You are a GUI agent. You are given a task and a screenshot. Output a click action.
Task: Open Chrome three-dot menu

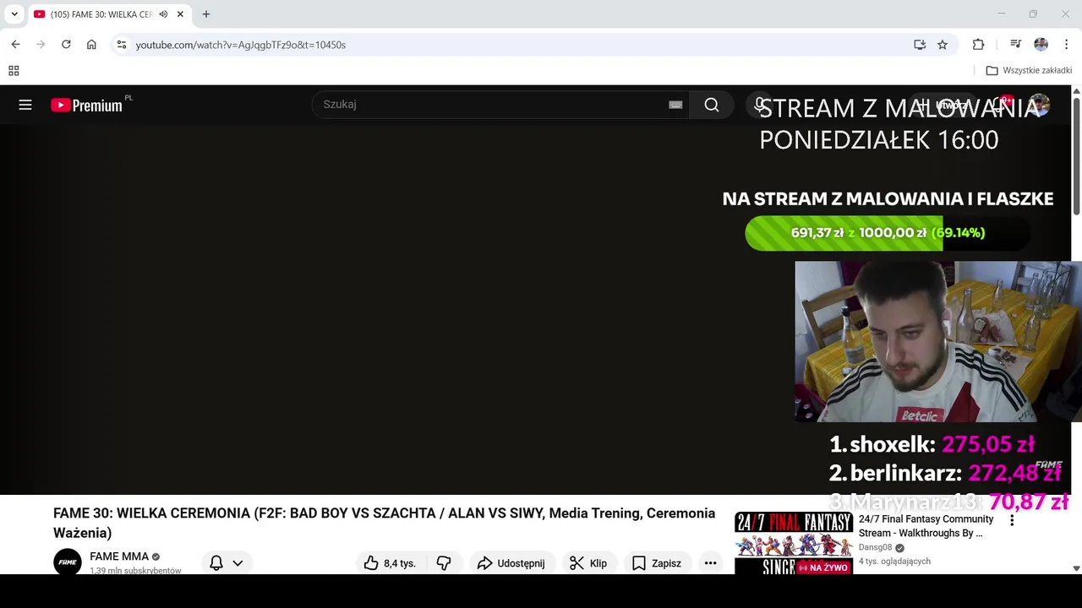tap(1067, 45)
